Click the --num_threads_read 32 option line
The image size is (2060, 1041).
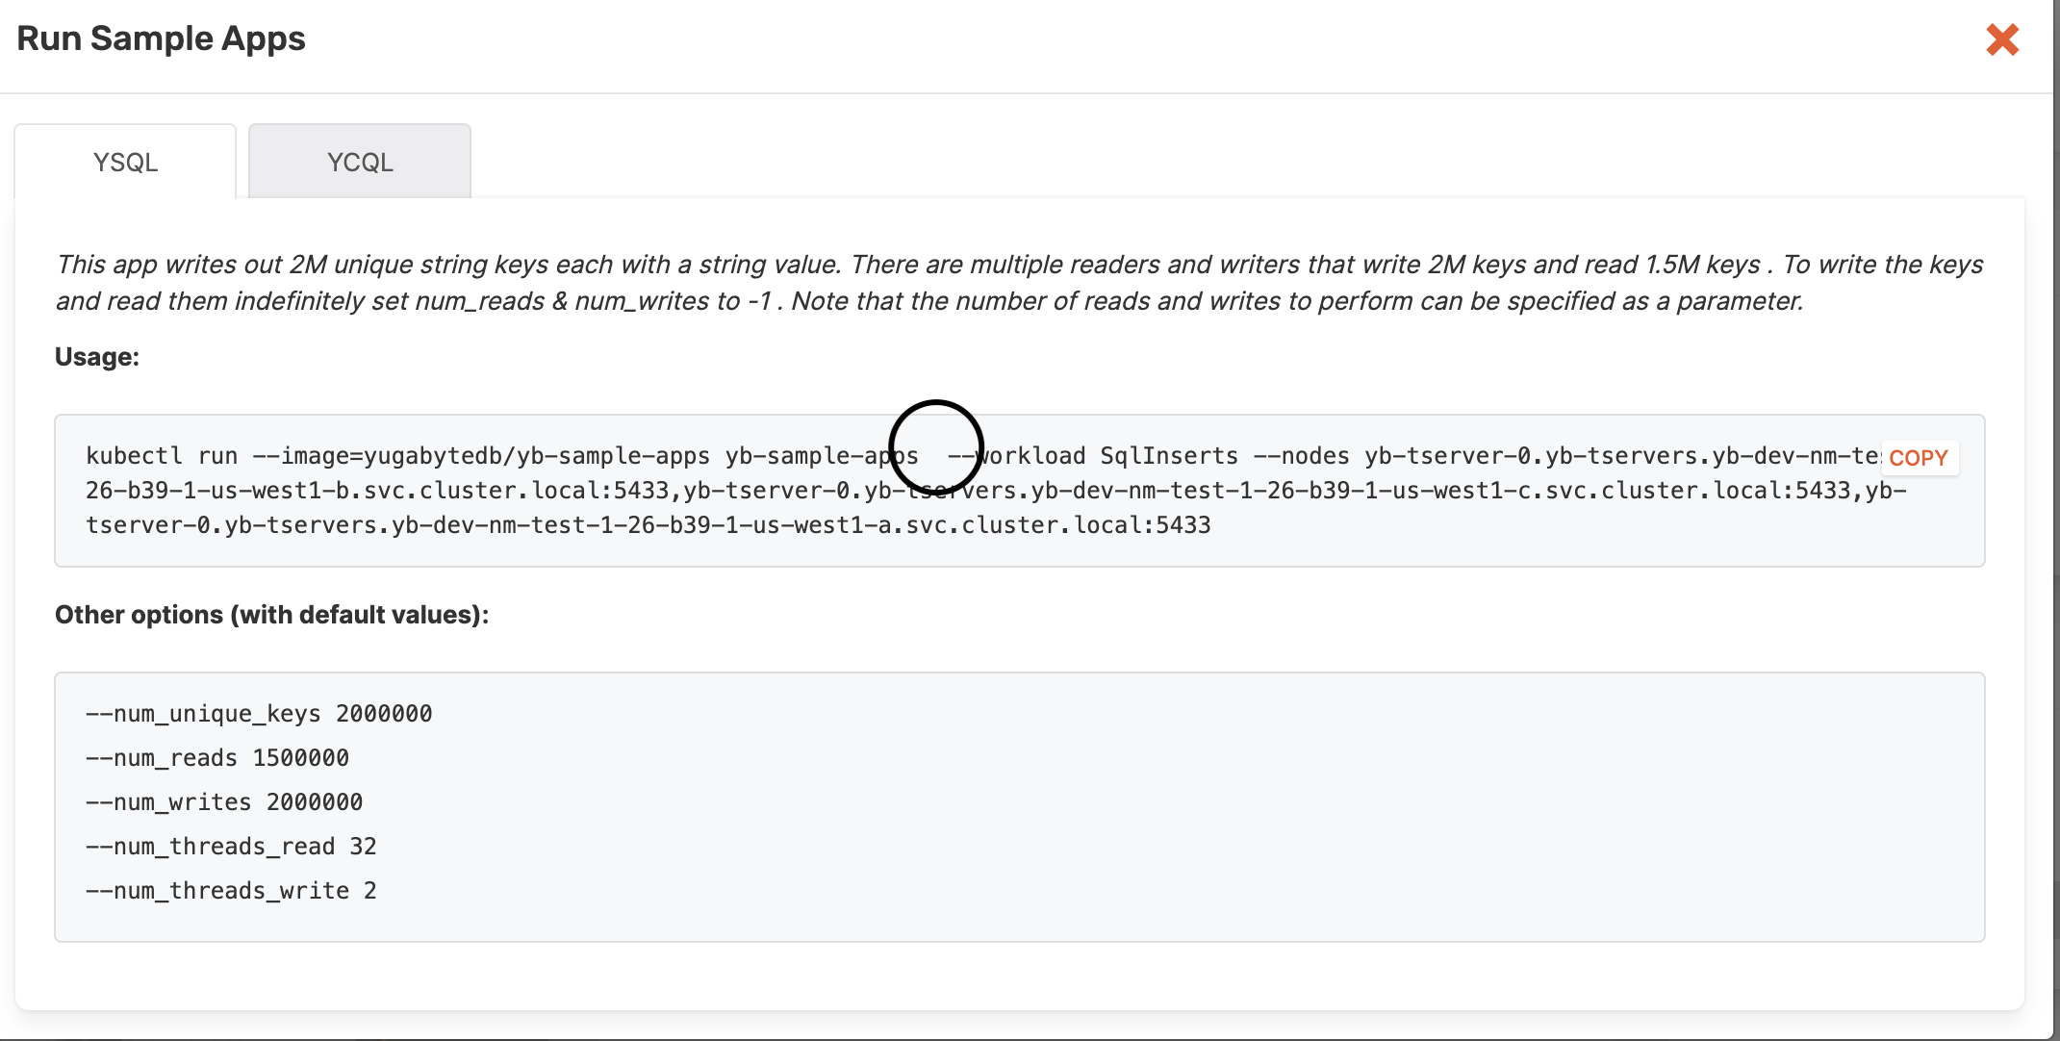(x=231, y=846)
